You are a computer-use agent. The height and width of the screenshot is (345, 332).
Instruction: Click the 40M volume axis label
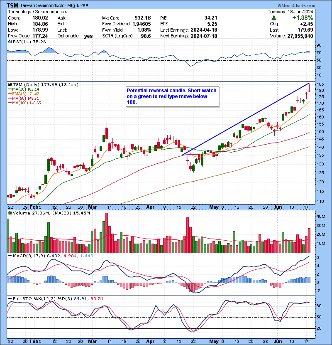coord(321,216)
